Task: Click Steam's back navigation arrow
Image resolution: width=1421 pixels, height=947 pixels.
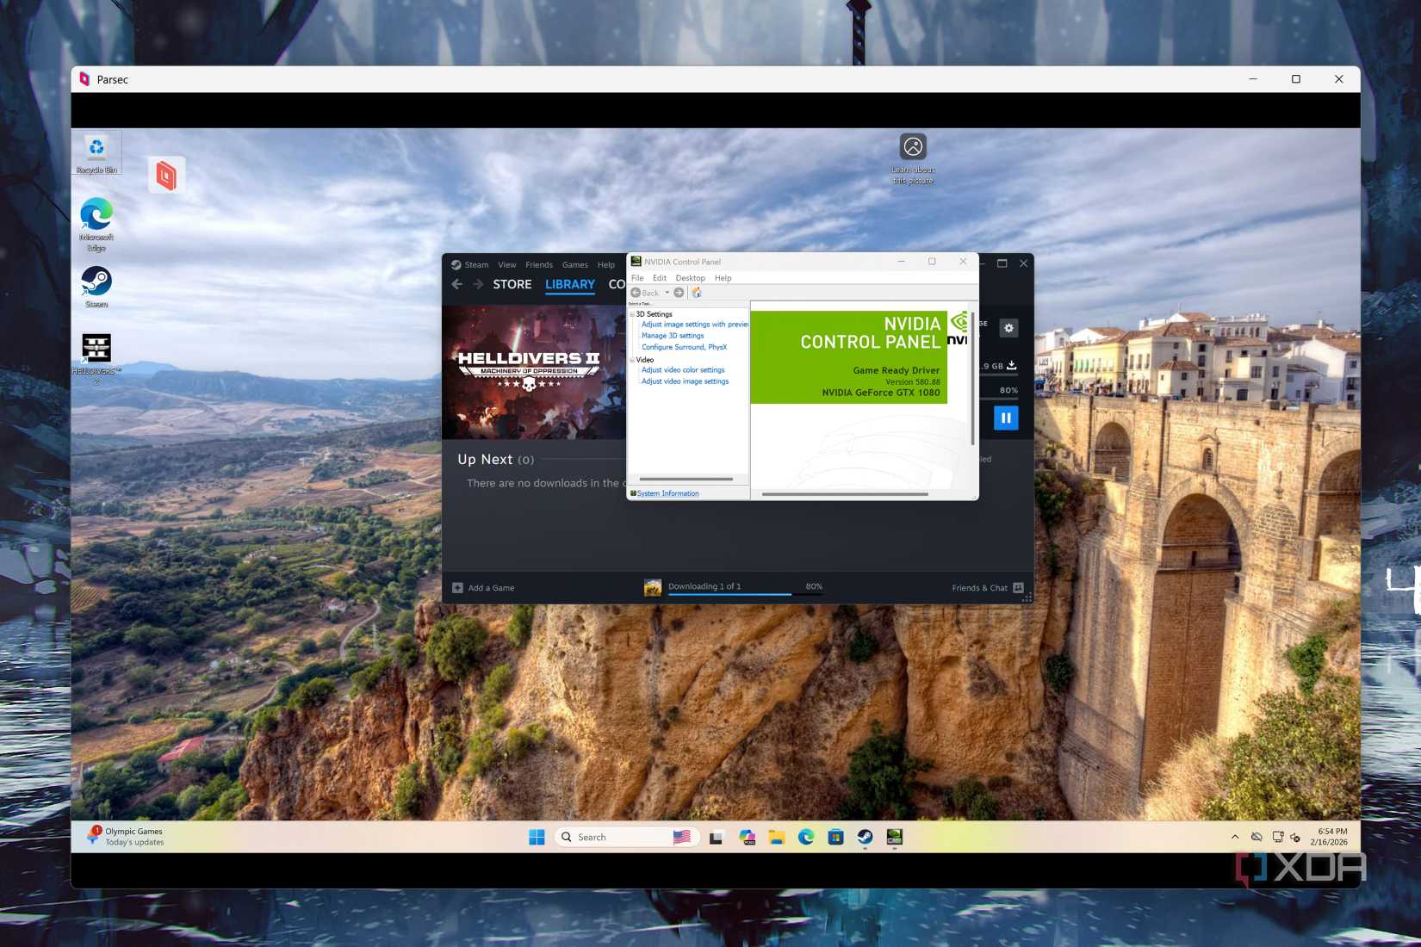Action: click(457, 284)
